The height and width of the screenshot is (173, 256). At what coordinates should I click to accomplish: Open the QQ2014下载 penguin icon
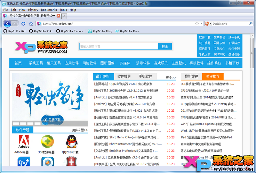[71, 141]
